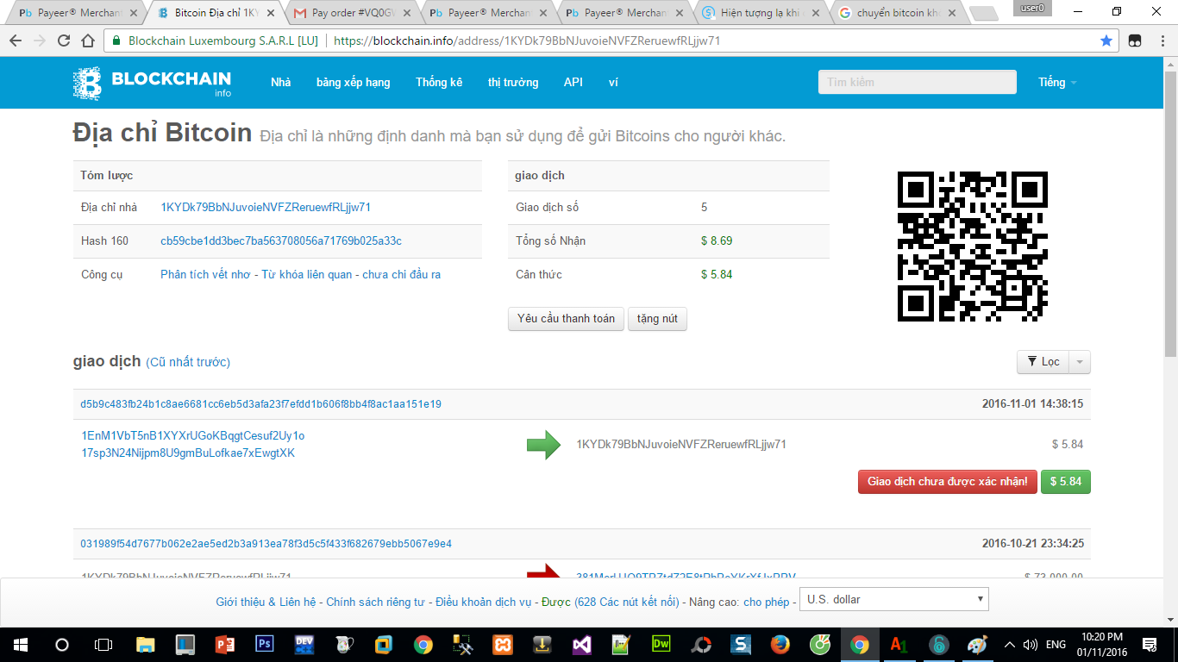Open the chưa chi đầu ra link
This screenshot has width=1178, height=662.
tap(402, 274)
